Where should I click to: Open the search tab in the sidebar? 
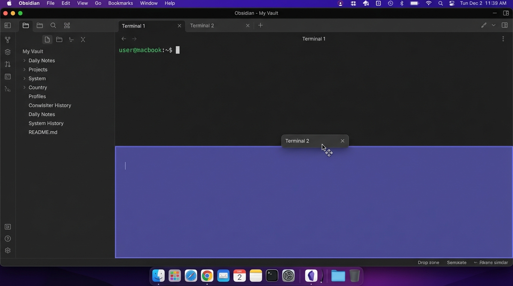(x=53, y=25)
